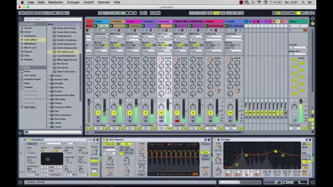The height and width of the screenshot is (187, 333).
Task: Open User Library in browser places
Action: coord(30,75)
